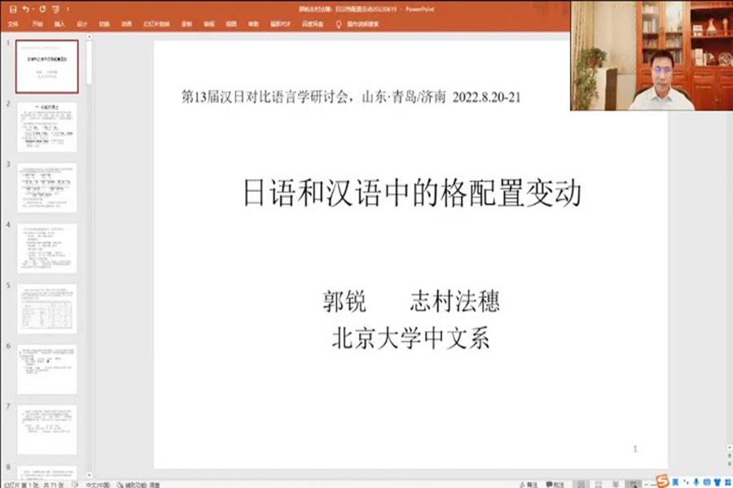Switch to Slide Sorter view icon

(599, 485)
